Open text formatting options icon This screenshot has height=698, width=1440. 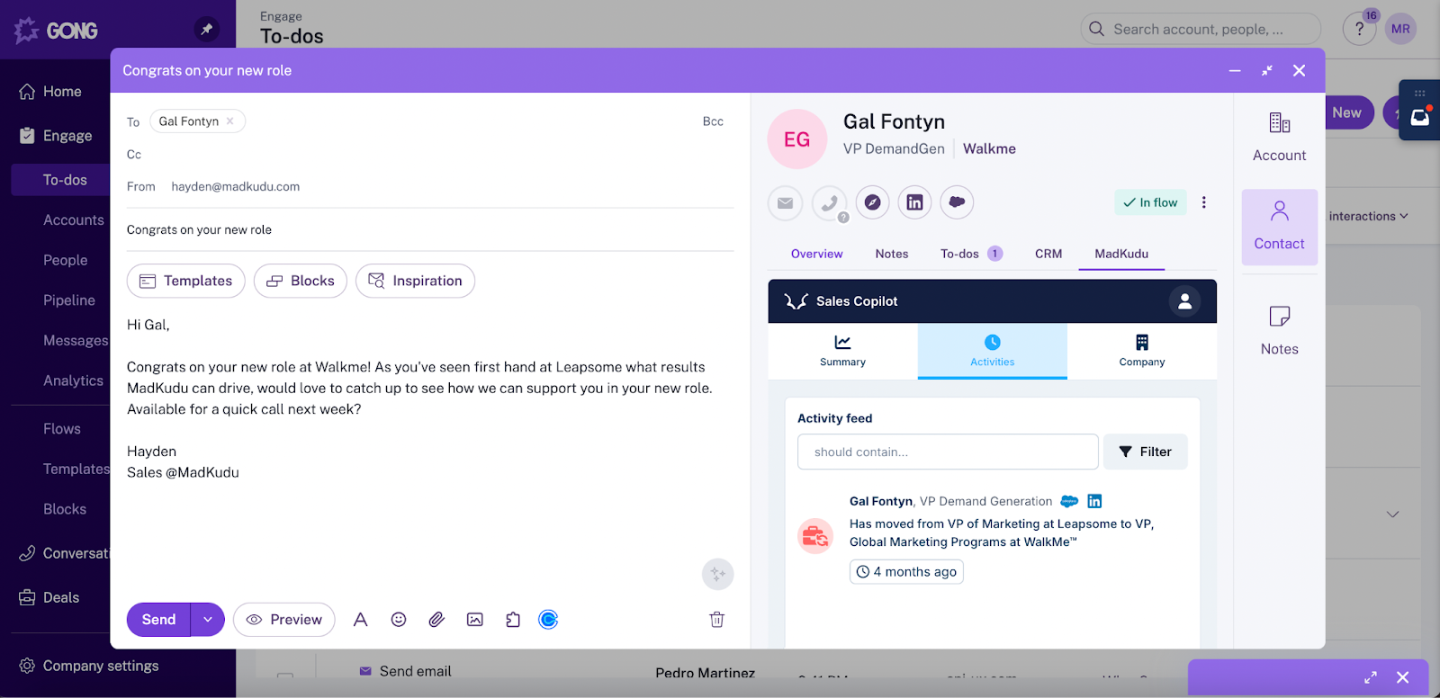pyautogui.click(x=360, y=620)
